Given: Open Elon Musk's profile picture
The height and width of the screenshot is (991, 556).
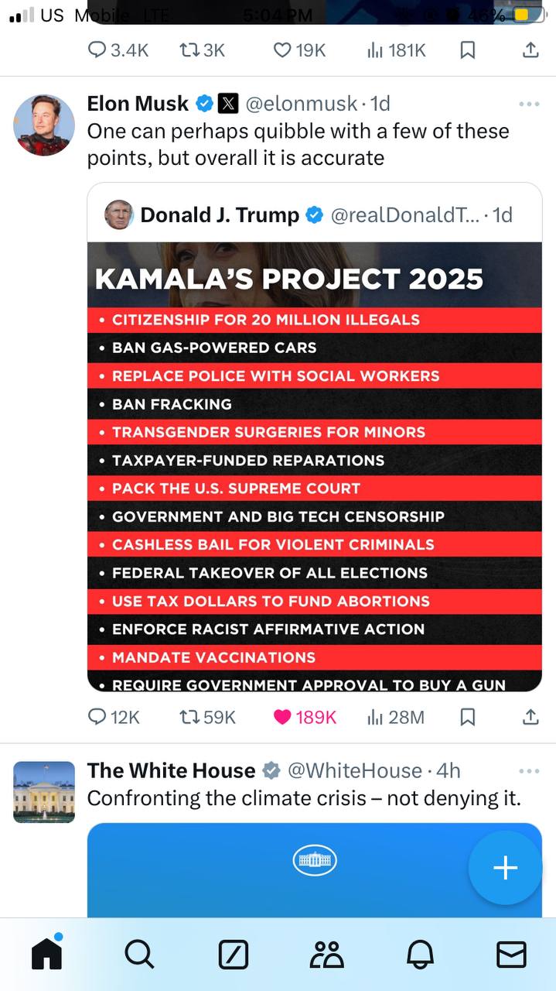Looking at the screenshot, I should coord(45,125).
